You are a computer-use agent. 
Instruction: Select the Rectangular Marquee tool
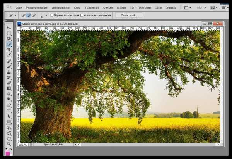[9, 33]
